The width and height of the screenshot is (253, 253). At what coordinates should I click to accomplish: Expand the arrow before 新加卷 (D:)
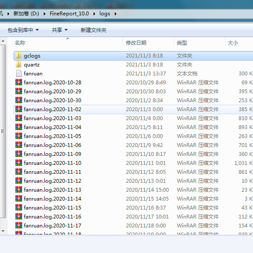[9, 14]
